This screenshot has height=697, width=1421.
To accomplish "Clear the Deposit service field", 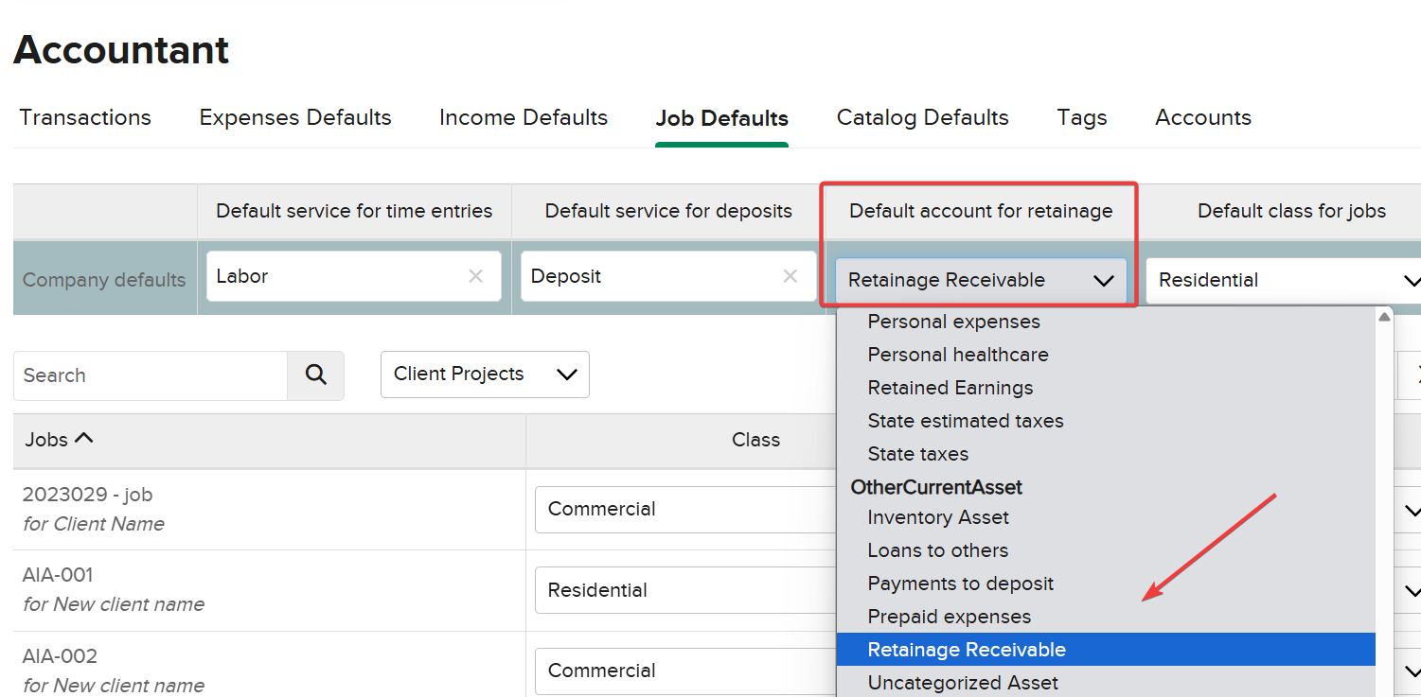I will [x=790, y=276].
